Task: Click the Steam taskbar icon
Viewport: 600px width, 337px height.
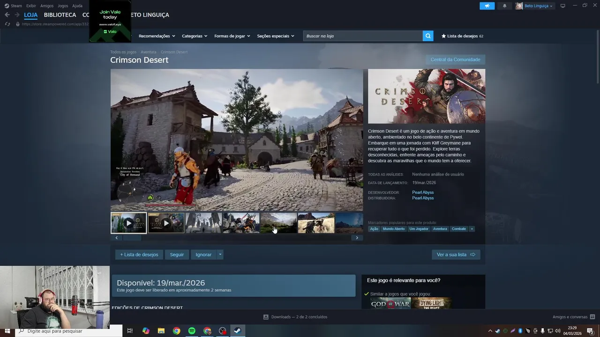Action: click(238, 331)
